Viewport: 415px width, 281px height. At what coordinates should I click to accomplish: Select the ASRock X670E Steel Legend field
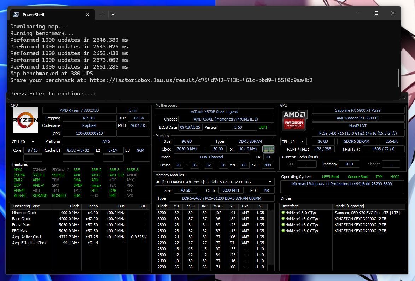point(214,112)
